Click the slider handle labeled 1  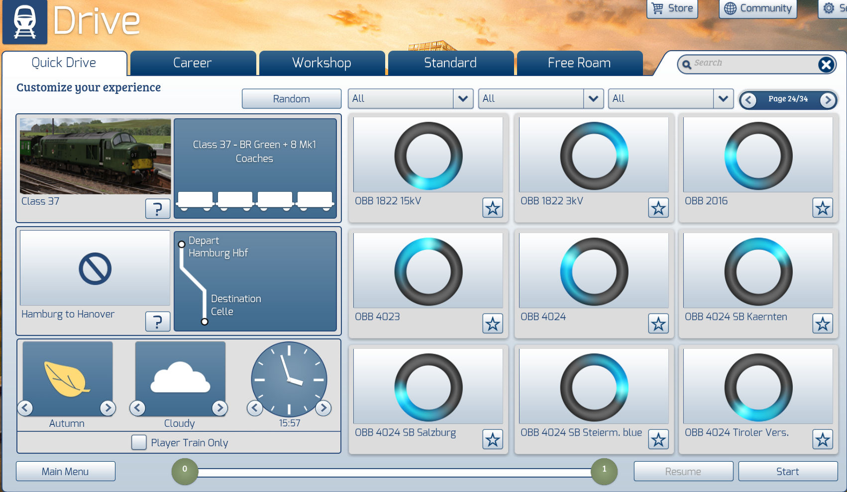[604, 472]
